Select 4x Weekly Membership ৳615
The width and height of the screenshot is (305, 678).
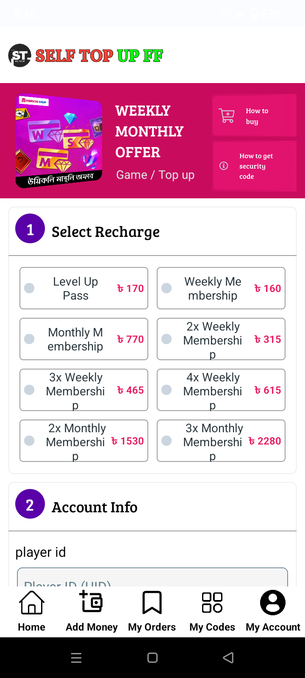221,390
